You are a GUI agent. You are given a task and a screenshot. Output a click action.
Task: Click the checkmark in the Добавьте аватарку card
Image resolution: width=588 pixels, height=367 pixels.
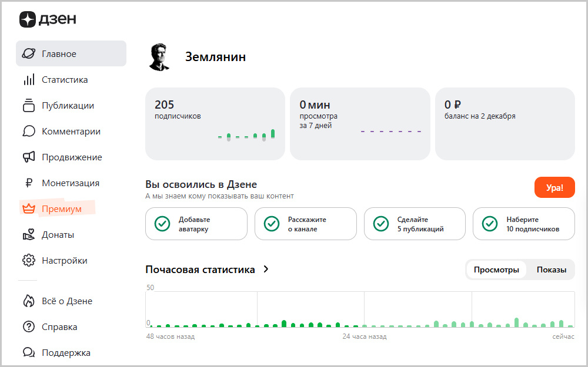pyautogui.click(x=162, y=224)
